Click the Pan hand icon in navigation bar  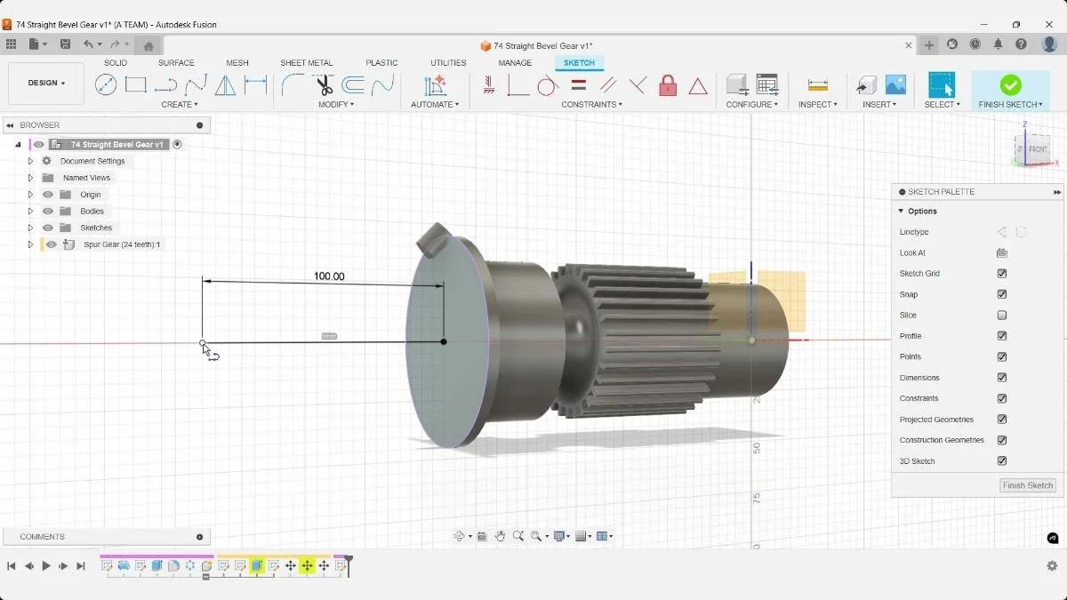click(501, 536)
